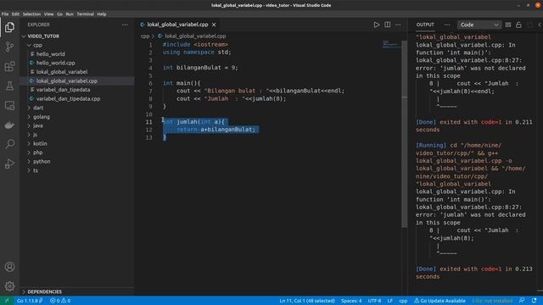
Task: Open the File menu
Action: point(5,14)
